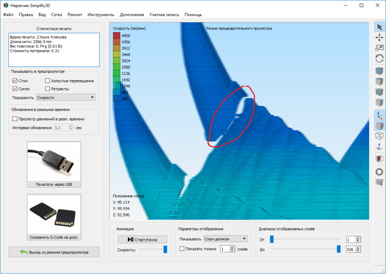This screenshot has height=274, width=386.
Task: Increase the Показать только layers stepper
Action: (x=232, y=247)
